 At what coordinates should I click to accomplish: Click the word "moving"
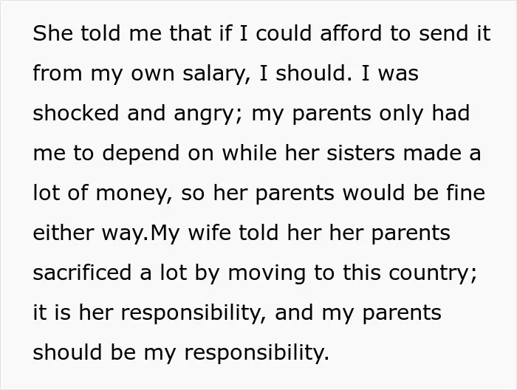tap(267, 273)
